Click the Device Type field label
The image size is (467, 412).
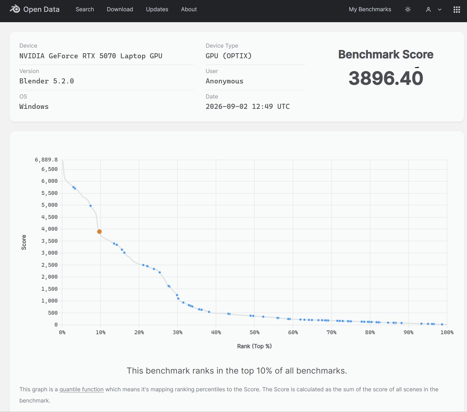[x=222, y=46]
